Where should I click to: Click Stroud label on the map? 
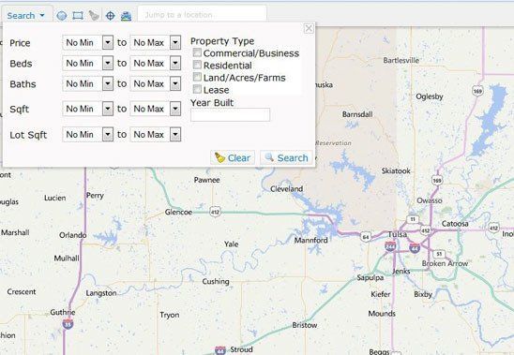tap(241, 349)
